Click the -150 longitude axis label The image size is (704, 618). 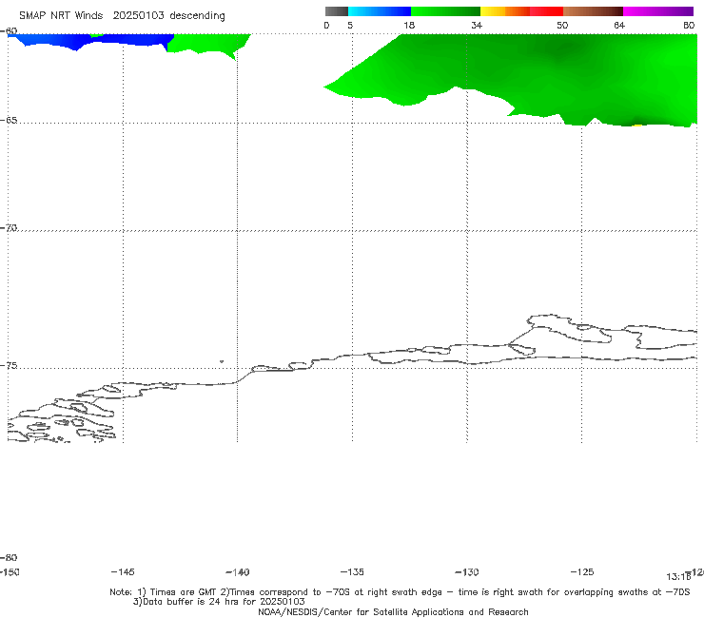click(x=10, y=572)
